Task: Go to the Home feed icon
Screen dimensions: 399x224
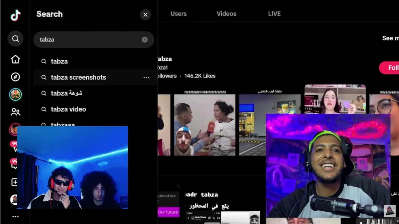Action: tap(15, 59)
